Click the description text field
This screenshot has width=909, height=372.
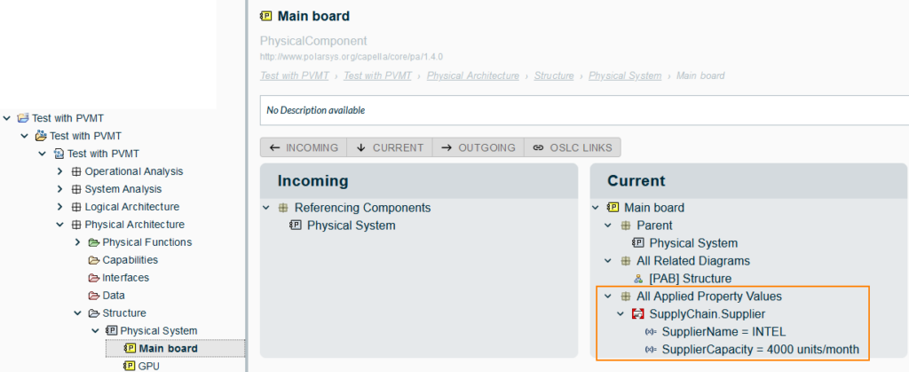coord(577,111)
